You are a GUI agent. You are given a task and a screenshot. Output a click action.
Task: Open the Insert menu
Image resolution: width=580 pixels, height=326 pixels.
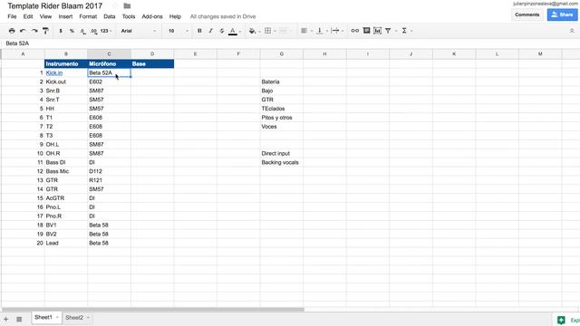(65, 16)
